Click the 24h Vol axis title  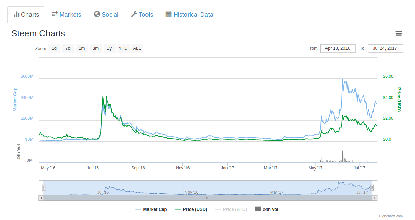pos(19,152)
